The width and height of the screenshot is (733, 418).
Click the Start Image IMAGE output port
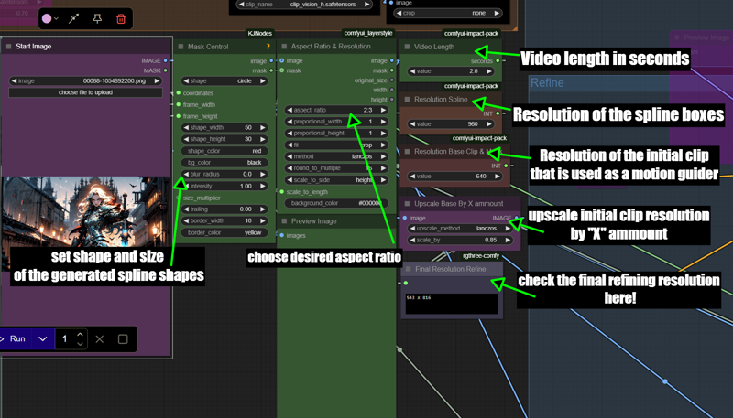[166, 60]
